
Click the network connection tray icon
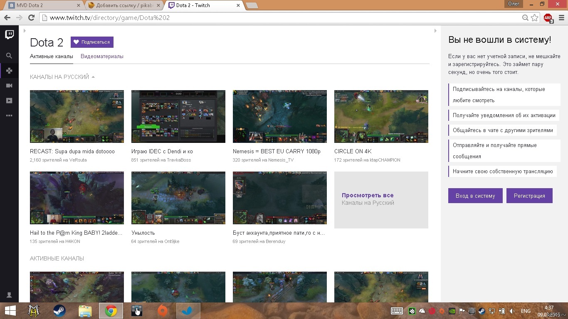(x=492, y=311)
